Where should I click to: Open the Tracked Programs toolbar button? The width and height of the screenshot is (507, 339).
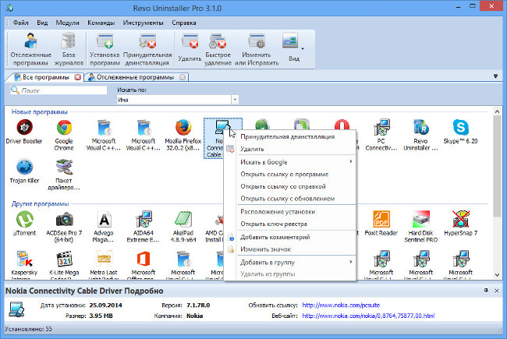pos(30,49)
